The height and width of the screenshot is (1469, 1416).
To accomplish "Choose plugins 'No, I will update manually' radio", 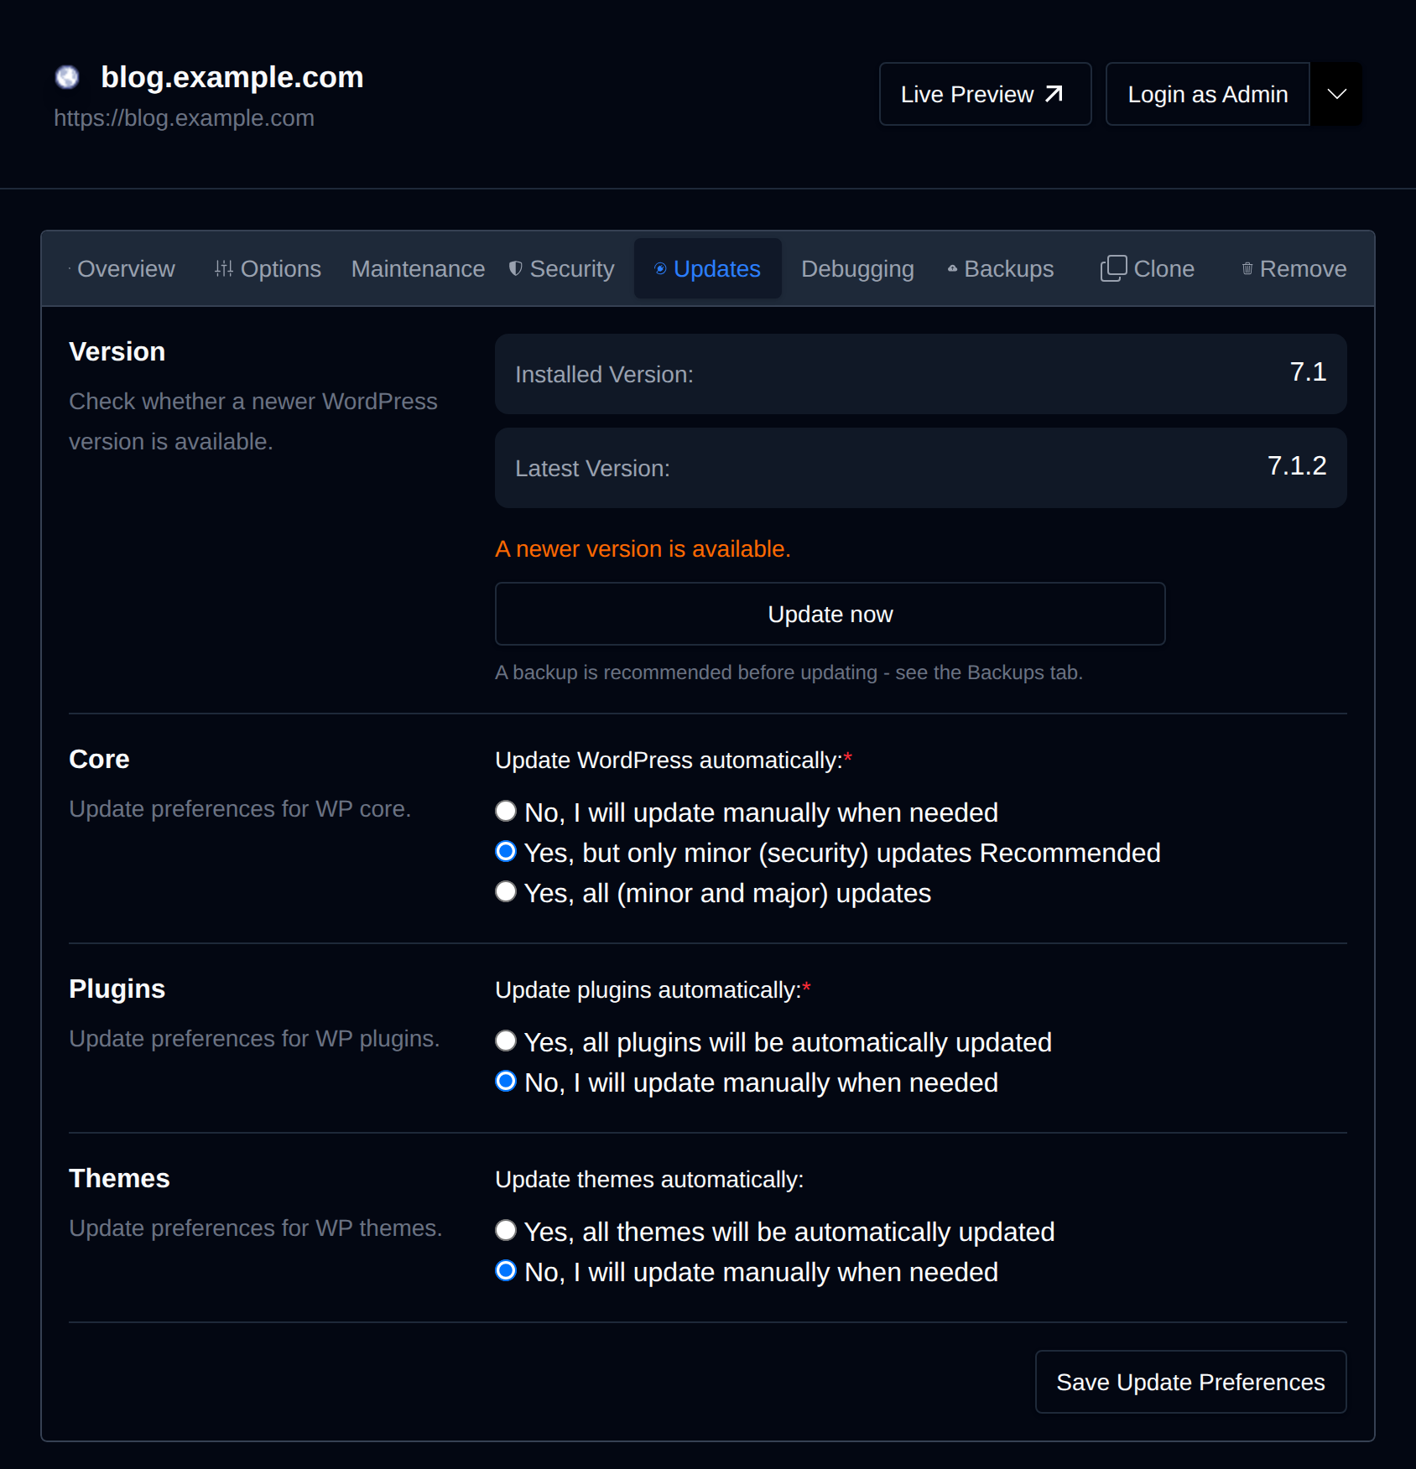I will point(505,1081).
